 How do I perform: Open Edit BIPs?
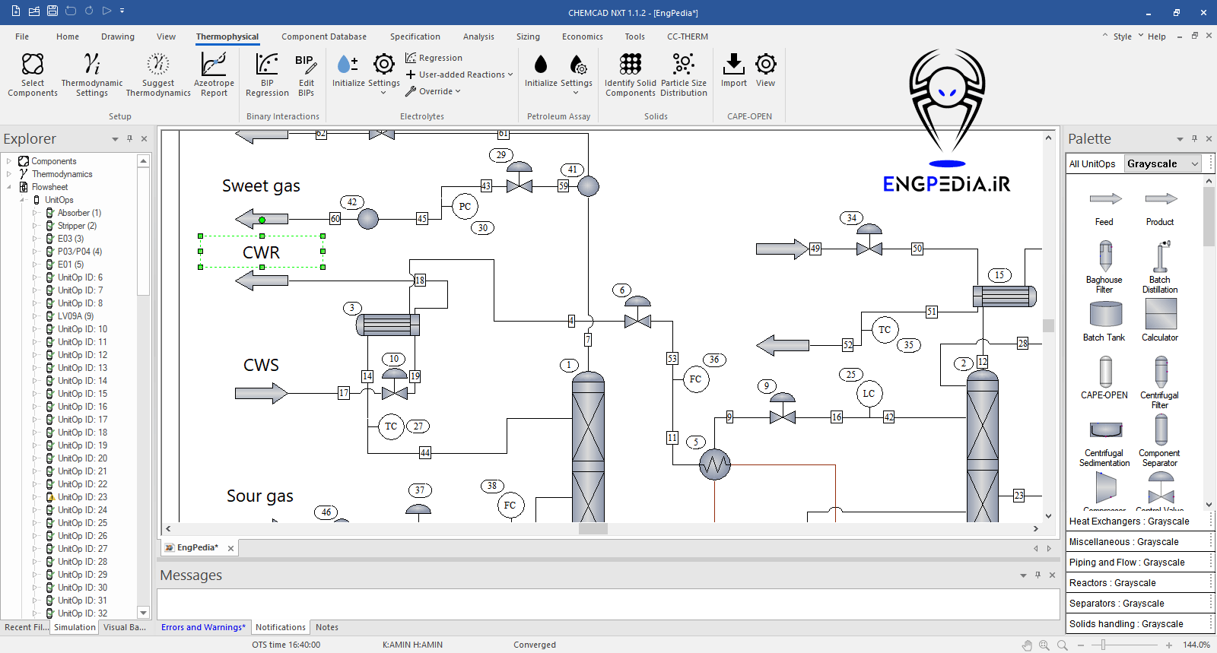coord(306,74)
